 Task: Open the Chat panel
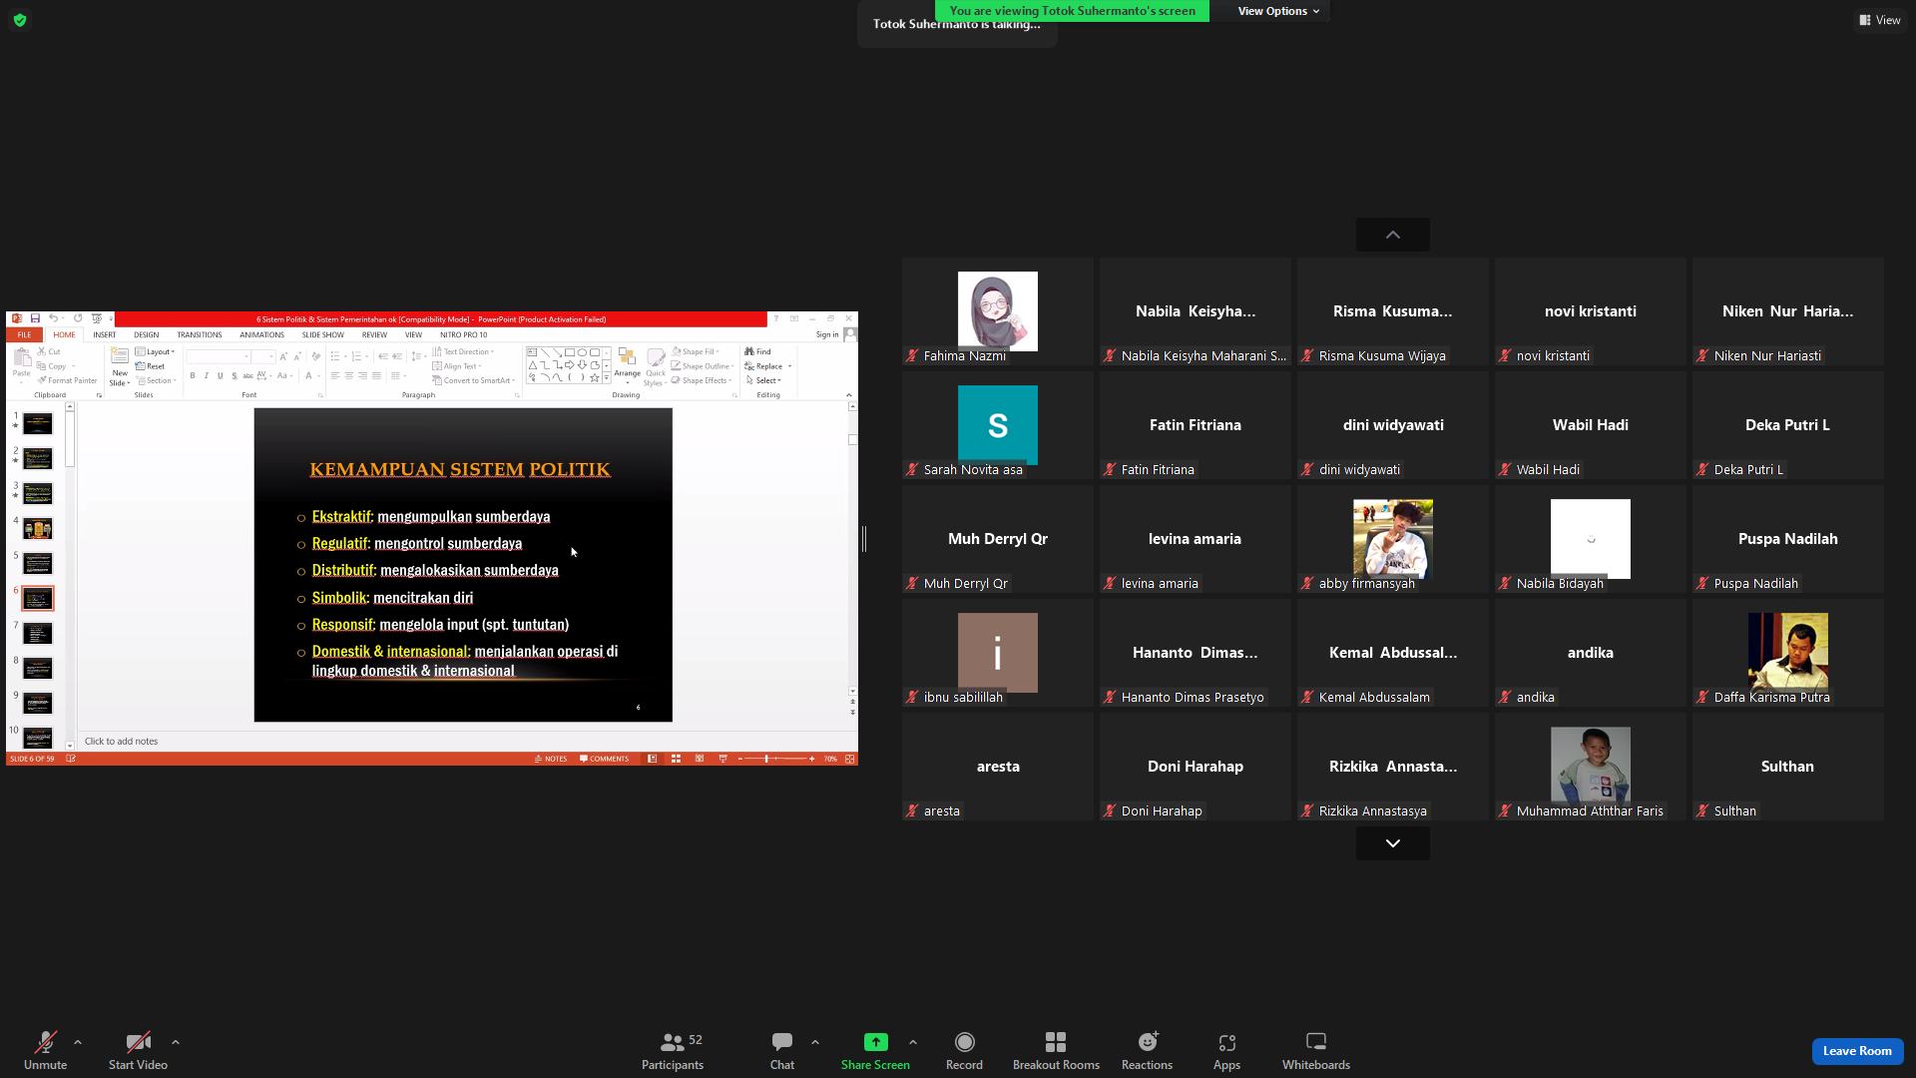tap(782, 1050)
